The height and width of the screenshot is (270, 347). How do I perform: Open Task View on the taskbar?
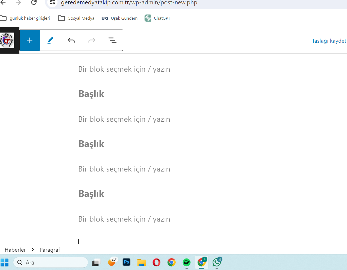[96, 263]
